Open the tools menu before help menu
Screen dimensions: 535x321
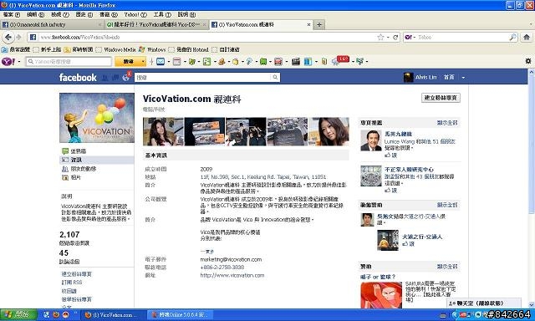coord(162,15)
